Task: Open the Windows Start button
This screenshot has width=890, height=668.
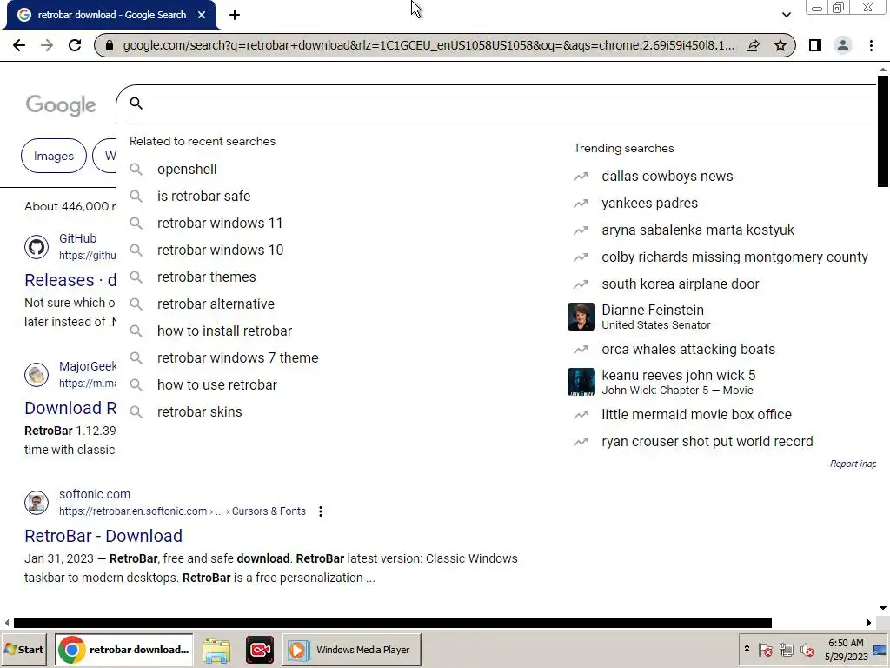Action: pyautogui.click(x=24, y=649)
